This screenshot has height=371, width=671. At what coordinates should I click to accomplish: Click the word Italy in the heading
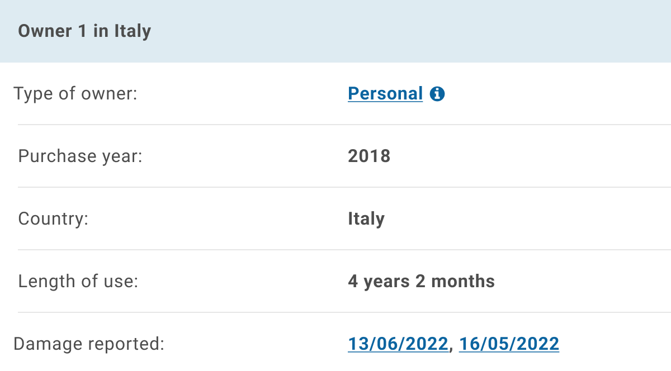pos(133,31)
